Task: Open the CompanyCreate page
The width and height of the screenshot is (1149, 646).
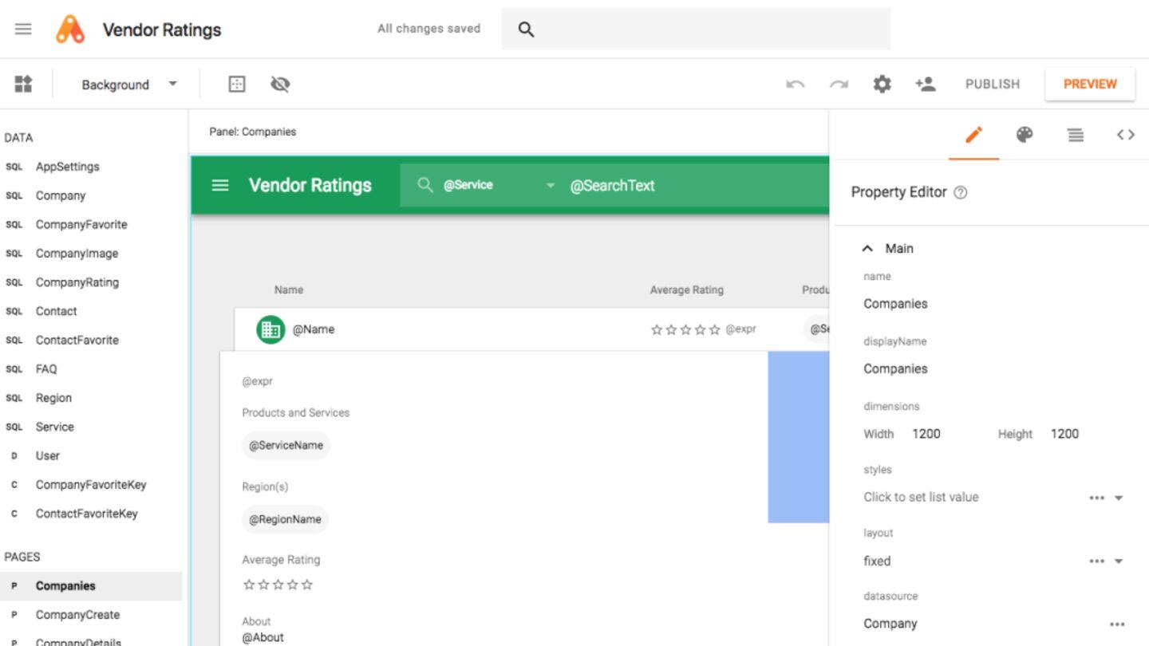Action: click(77, 615)
